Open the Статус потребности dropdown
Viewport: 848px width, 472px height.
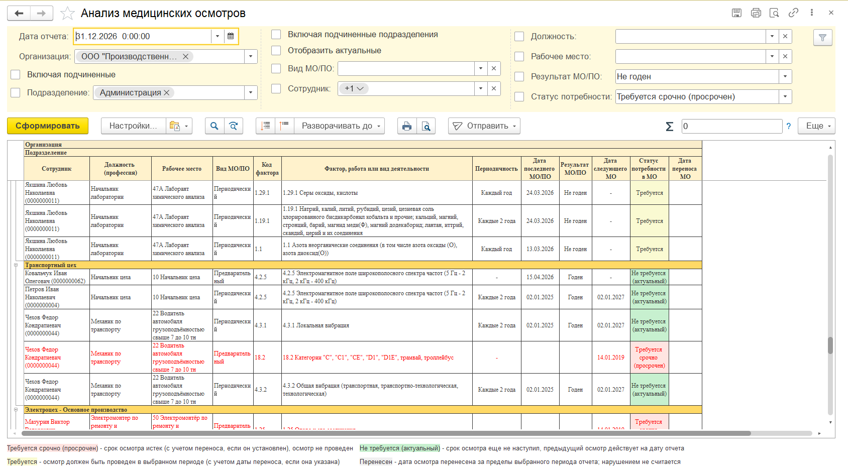pos(785,96)
